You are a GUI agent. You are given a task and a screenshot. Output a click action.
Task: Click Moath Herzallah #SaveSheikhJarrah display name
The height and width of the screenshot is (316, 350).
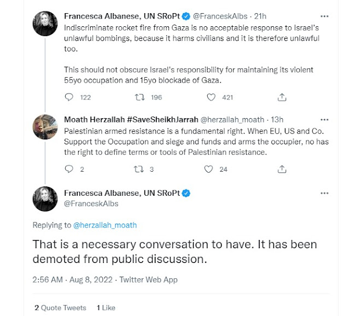click(x=129, y=119)
